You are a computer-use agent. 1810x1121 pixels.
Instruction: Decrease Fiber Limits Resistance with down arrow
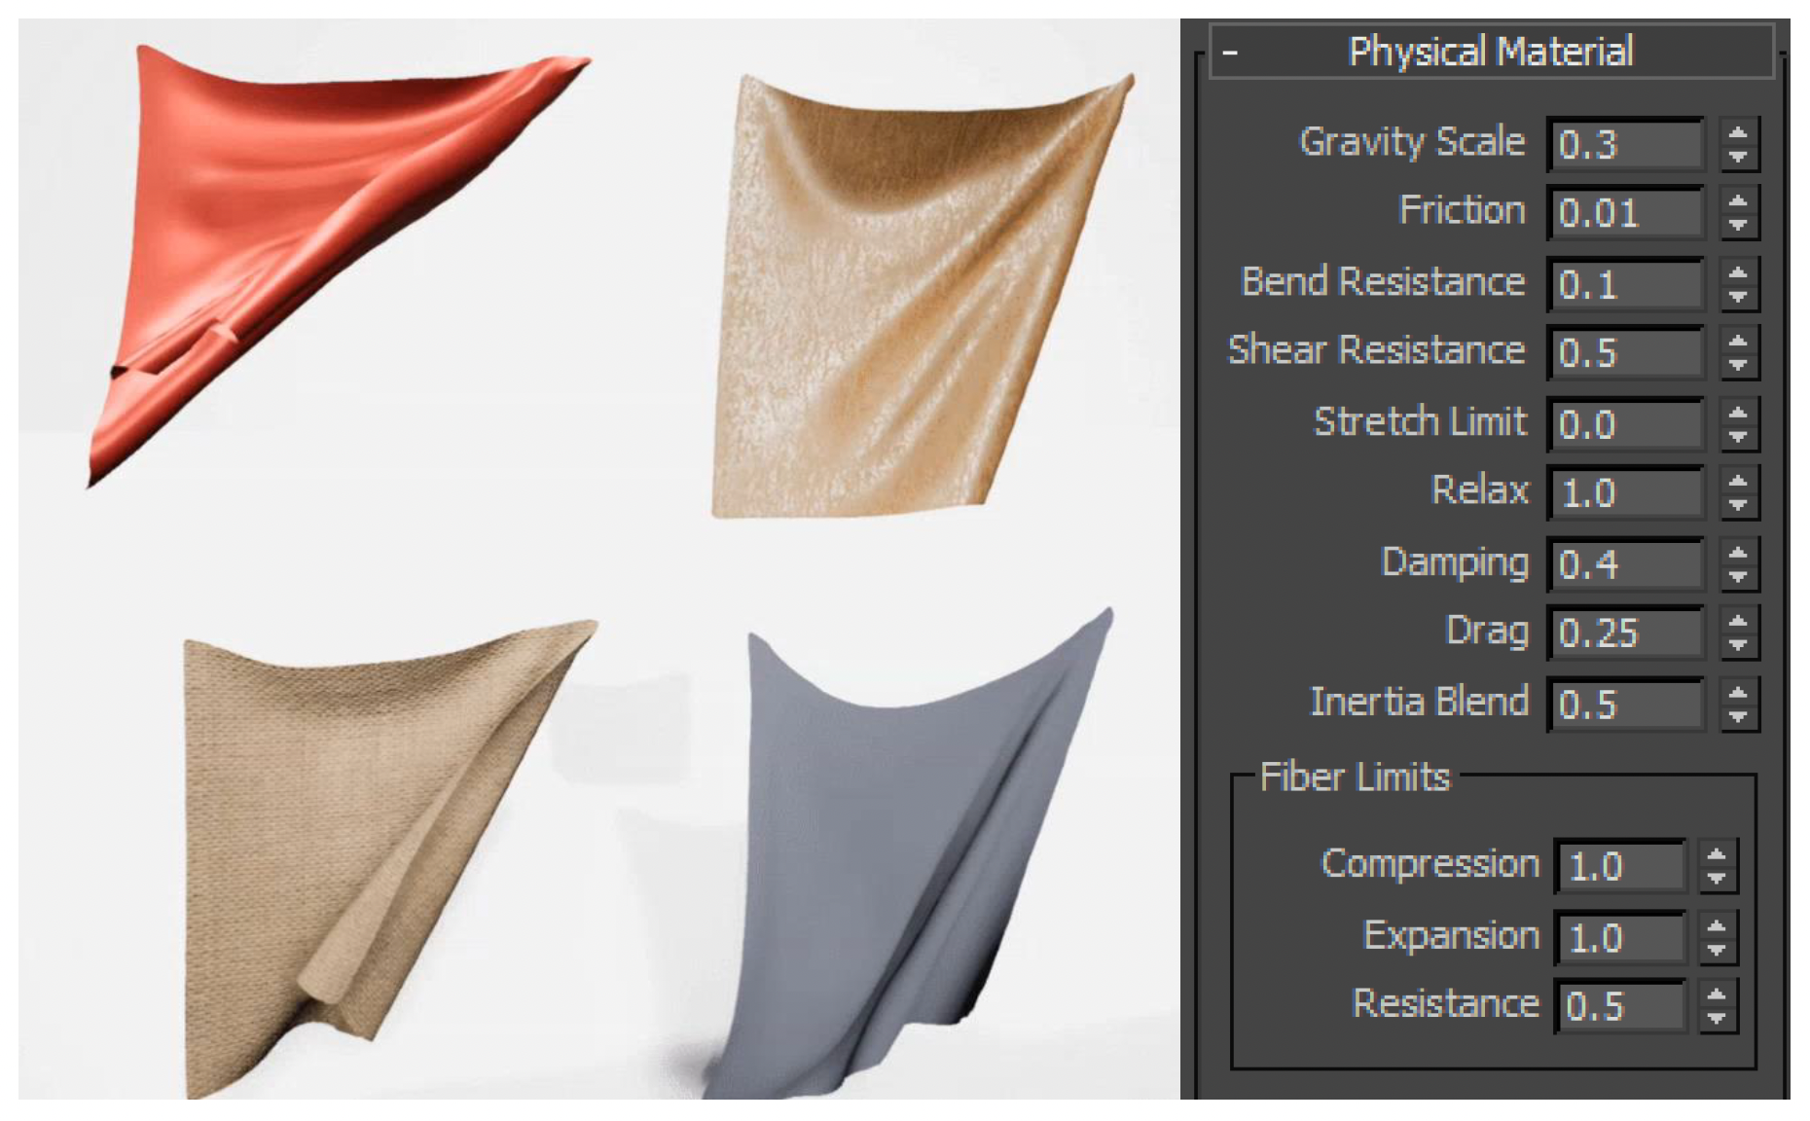click(x=1717, y=1017)
